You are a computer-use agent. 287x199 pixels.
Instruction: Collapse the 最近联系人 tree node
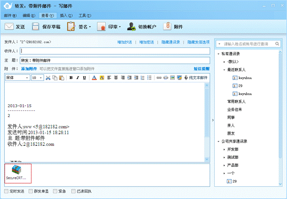click(224, 70)
